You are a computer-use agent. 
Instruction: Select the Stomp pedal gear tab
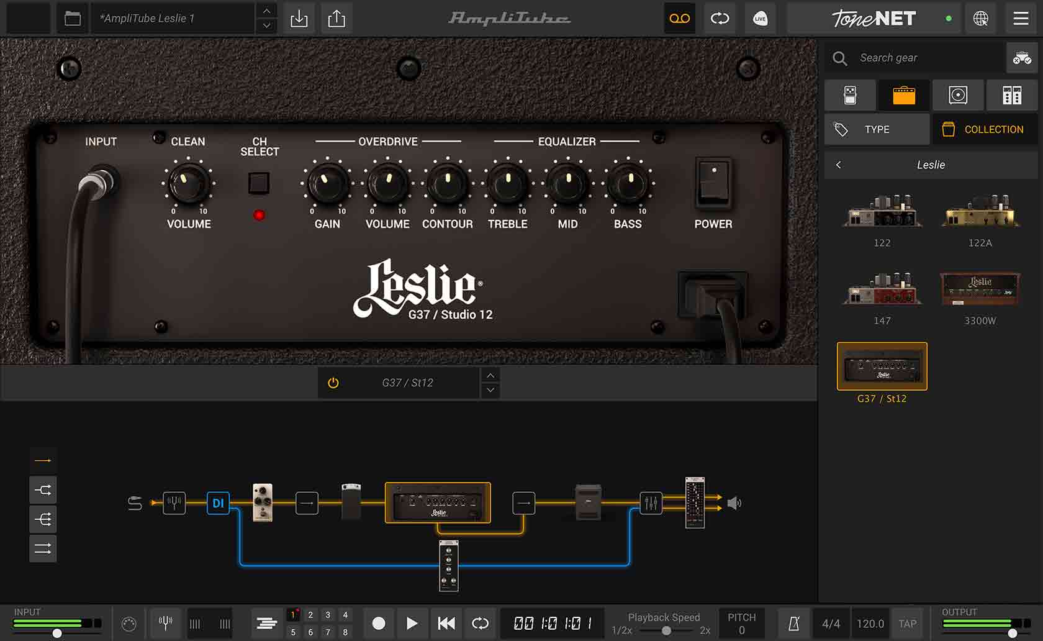point(851,95)
